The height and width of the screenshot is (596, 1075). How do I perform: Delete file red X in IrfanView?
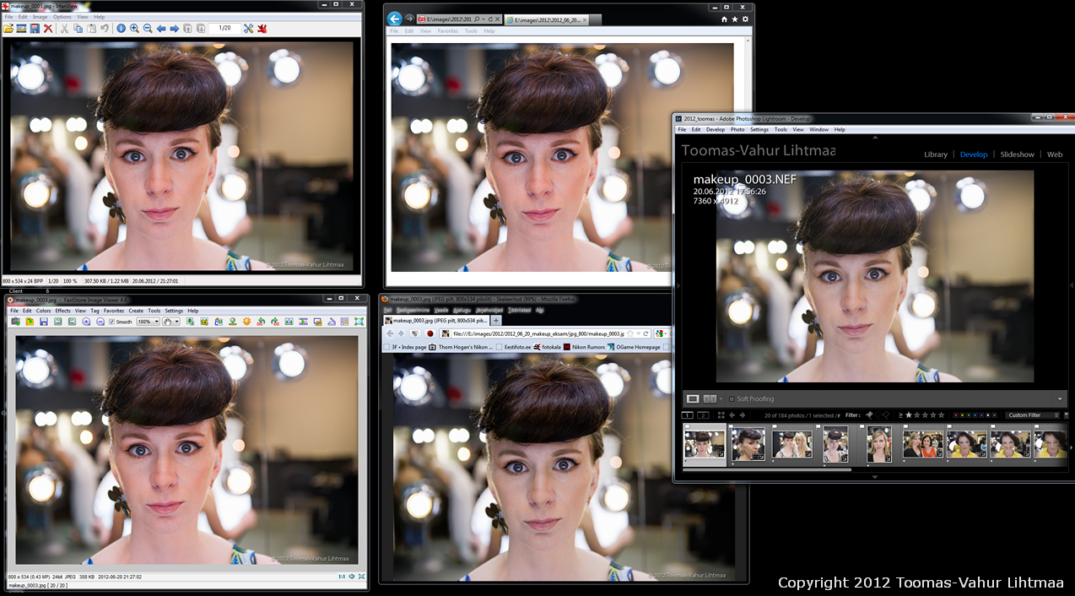click(x=48, y=29)
